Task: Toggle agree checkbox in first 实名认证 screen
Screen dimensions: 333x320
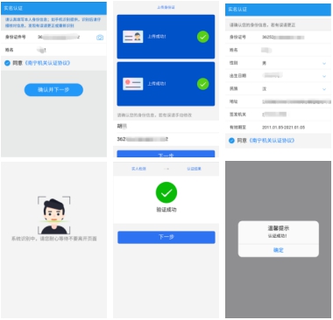Action: tap(7, 63)
